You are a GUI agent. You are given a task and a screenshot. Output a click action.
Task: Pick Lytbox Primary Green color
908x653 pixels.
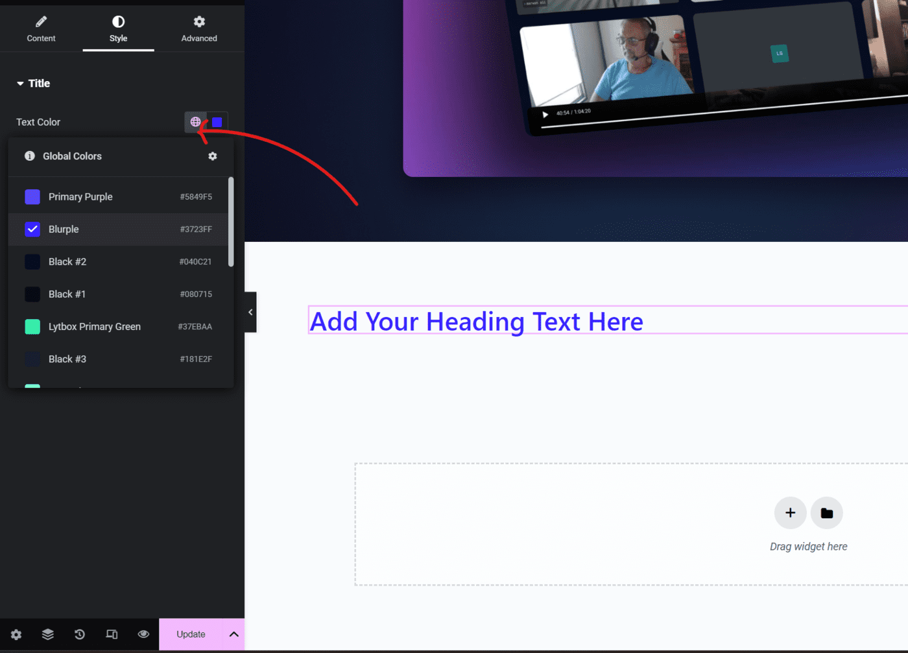(118, 326)
